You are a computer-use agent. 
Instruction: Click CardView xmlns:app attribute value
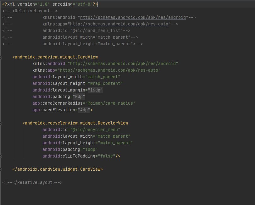(x=109, y=70)
